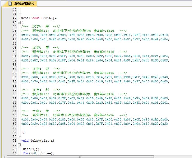The height and width of the screenshot is (158, 192).
Task: Click the value 0x90 on line 46
Action: (x=118, y=35)
